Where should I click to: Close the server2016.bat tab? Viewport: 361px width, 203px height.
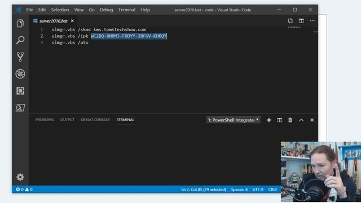72,21
